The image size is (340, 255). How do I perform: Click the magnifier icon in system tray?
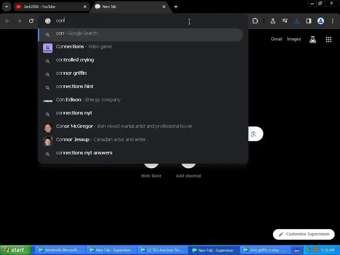pyautogui.click(x=315, y=250)
